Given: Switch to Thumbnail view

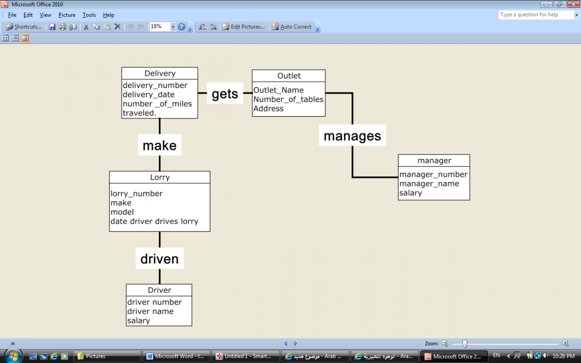Looking at the screenshot, I should click(5, 38).
